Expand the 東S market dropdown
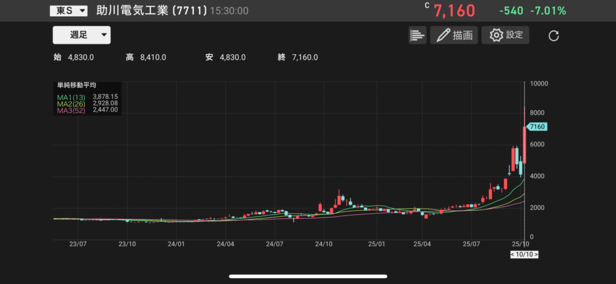The height and width of the screenshot is (284, 616). (68, 11)
